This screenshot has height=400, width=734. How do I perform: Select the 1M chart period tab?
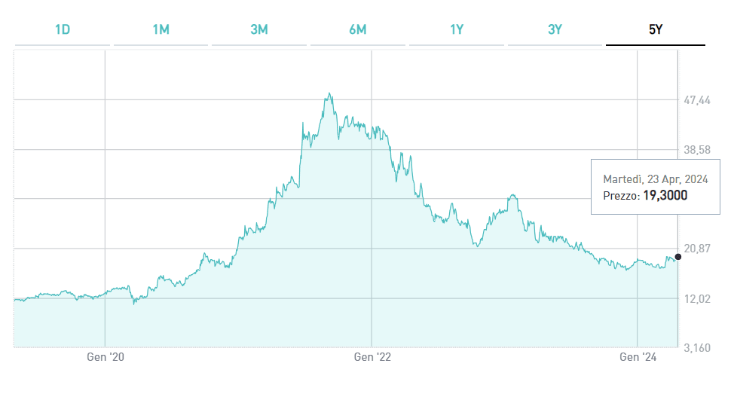tap(161, 30)
